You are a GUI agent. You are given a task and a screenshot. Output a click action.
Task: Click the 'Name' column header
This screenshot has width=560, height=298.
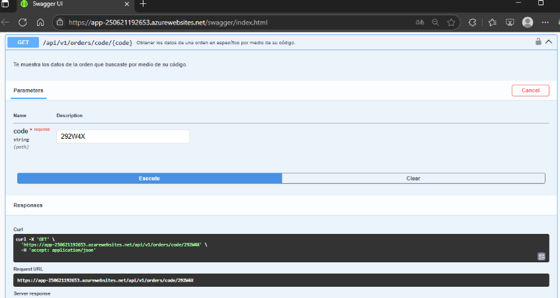click(x=20, y=116)
